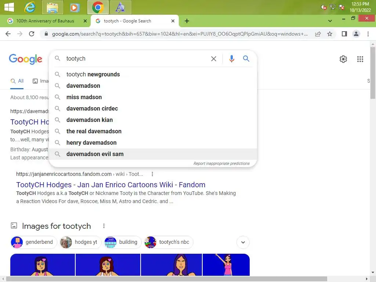Expand the tab search chevron
Image resolution: width=376 pixels, height=282 pixels.
coord(330,21)
